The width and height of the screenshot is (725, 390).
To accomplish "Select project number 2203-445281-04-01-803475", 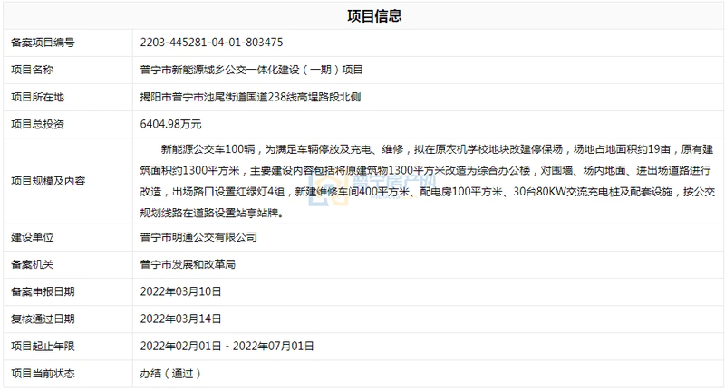I will (212, 43).
